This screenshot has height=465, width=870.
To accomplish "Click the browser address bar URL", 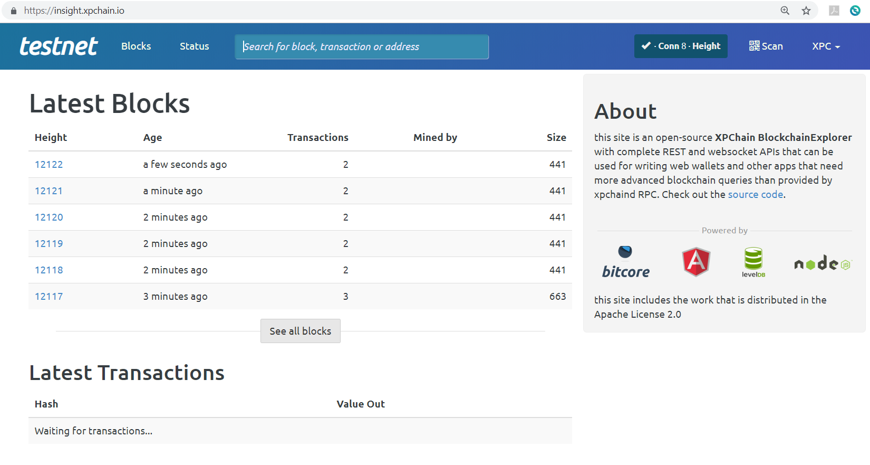I will [x=74, y=11].
